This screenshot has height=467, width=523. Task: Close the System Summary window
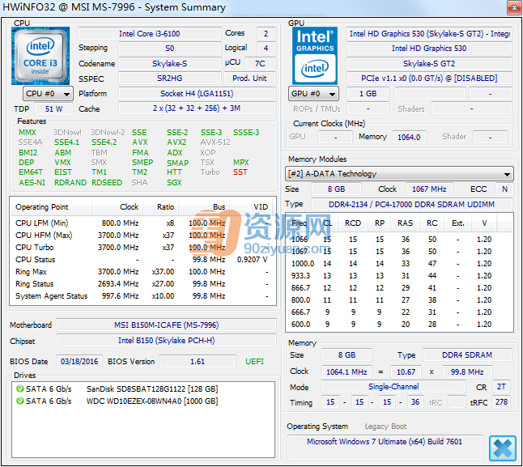514,7
